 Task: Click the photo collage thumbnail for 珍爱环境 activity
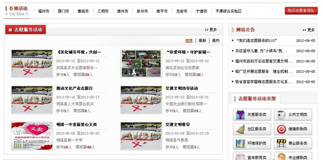point(141,64)
